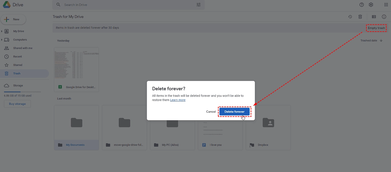Click the storage usage bar
The height and width of the screenshot is (172, 391).
22,92
